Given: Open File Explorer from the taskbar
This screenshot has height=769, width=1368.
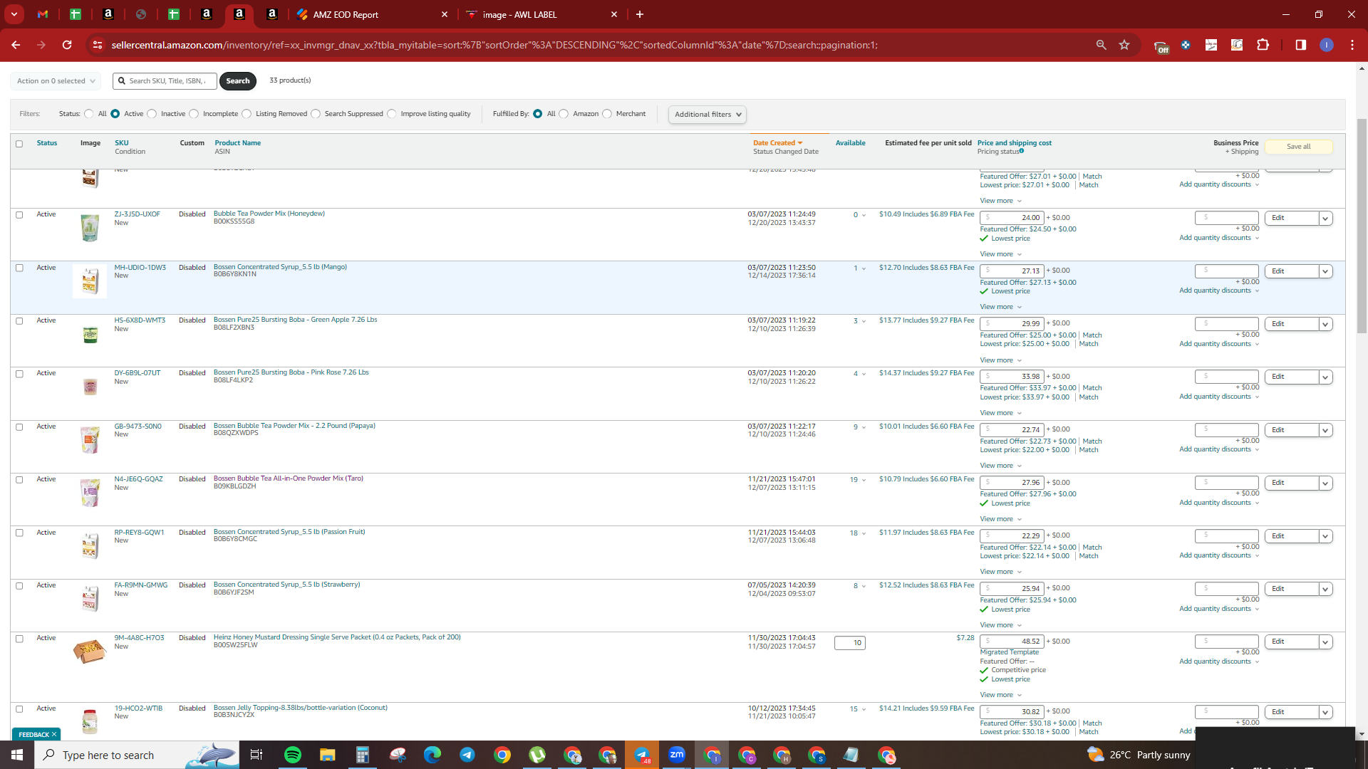Looking at the screenshot, I should (327, 755).
